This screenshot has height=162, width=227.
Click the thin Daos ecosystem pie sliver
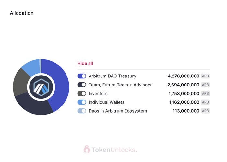click(40, 62)
